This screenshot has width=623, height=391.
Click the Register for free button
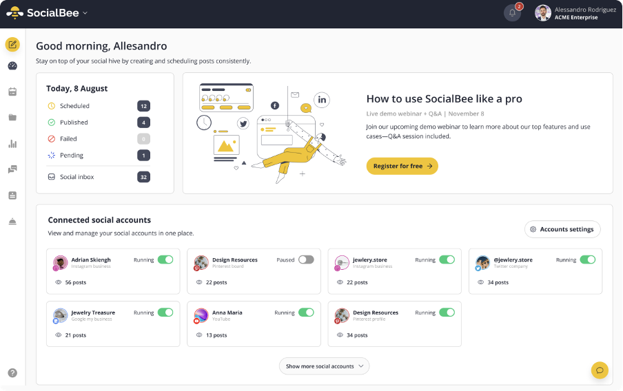click(x=402, y=166)
